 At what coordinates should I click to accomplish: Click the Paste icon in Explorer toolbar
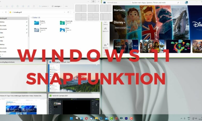[x=18, y=6]
